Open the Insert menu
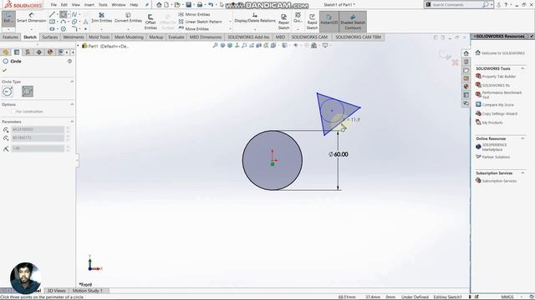The width and height of the screenshot is (535, 300). (89, 5)
